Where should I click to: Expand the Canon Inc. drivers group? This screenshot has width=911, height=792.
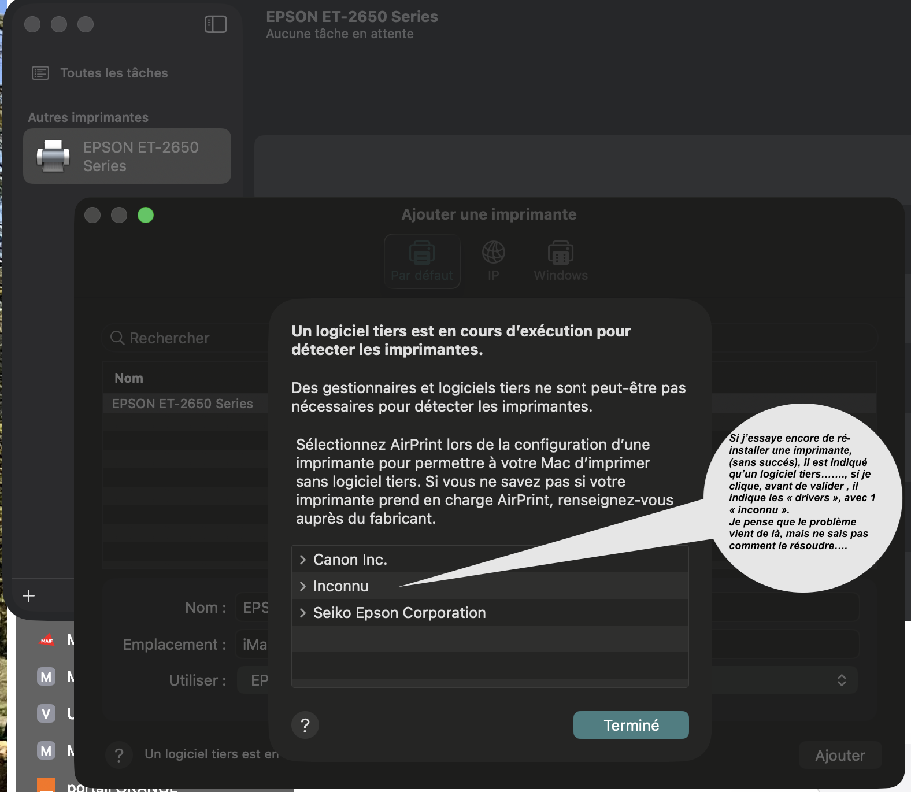click(x=302, y=560)
